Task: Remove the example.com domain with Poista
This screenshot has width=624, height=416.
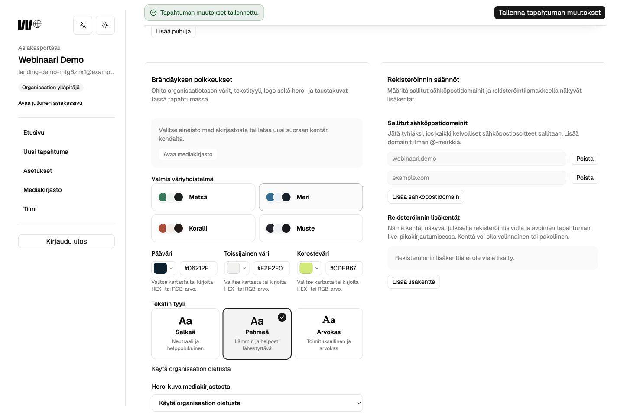Action: [x=585, y=178]
